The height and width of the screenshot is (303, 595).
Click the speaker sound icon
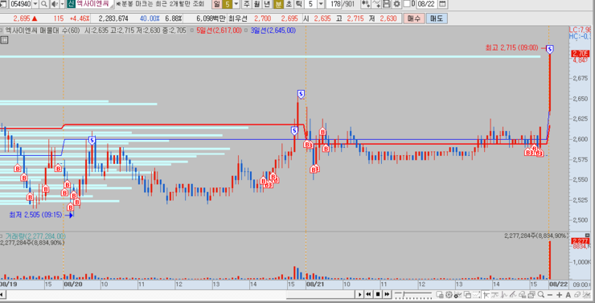[x=54, y=4]
